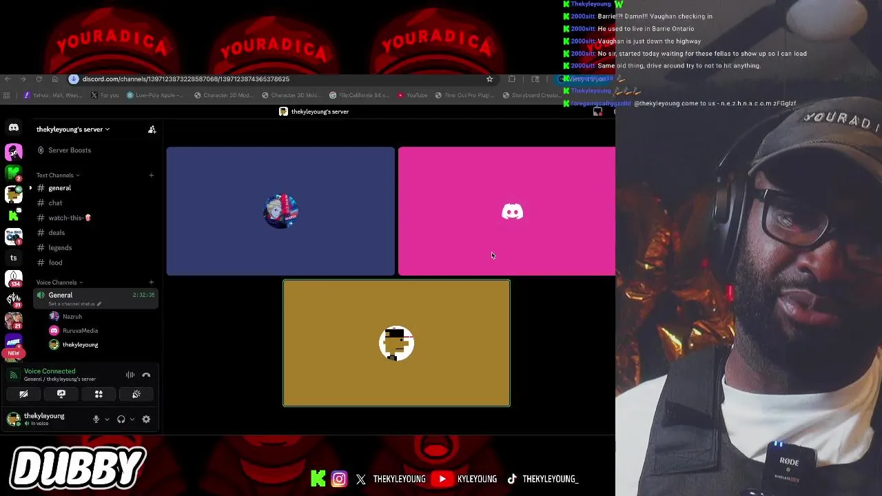882x496 pixels.
Task: Click the invite people icon beside server name
Action: 152,130
